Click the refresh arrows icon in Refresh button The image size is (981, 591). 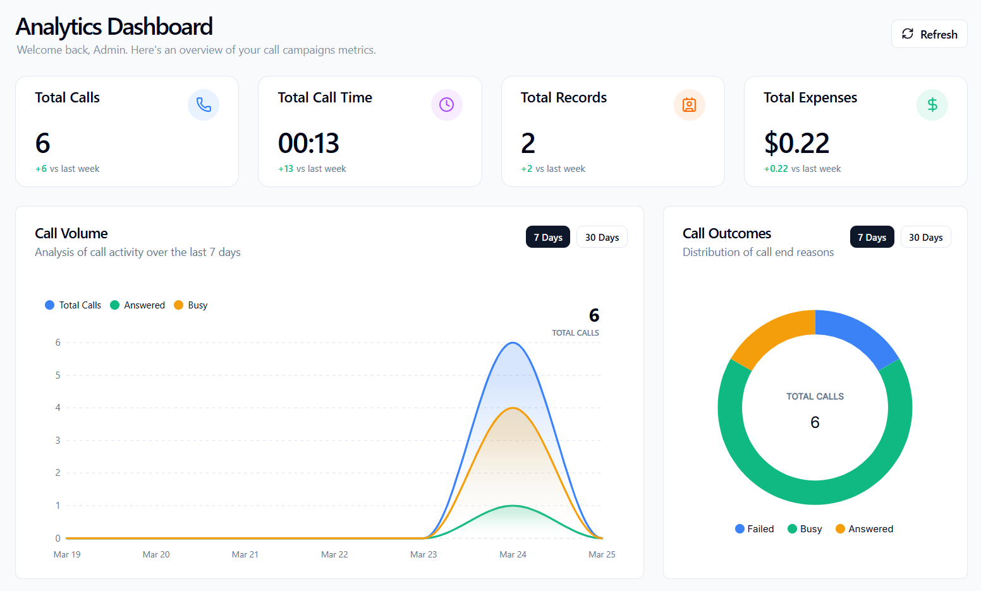[x=908, y=34]
